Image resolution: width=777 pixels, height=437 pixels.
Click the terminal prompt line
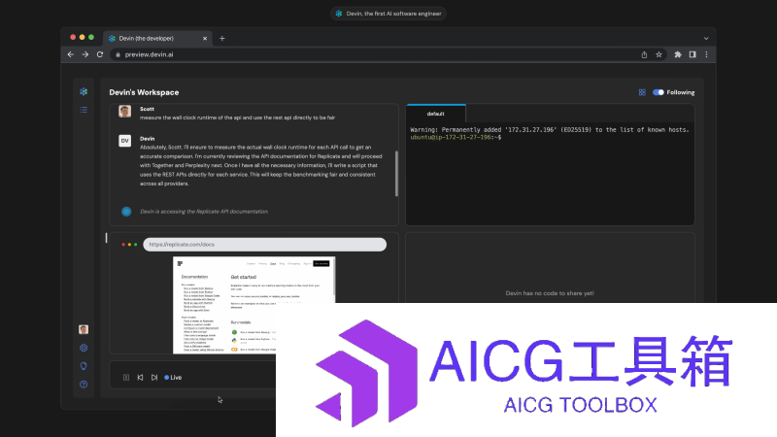pyautogui.click(x=456, y=137)
